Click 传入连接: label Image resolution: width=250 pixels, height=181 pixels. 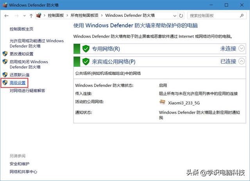pyautogui.click(x=84, y=93)
